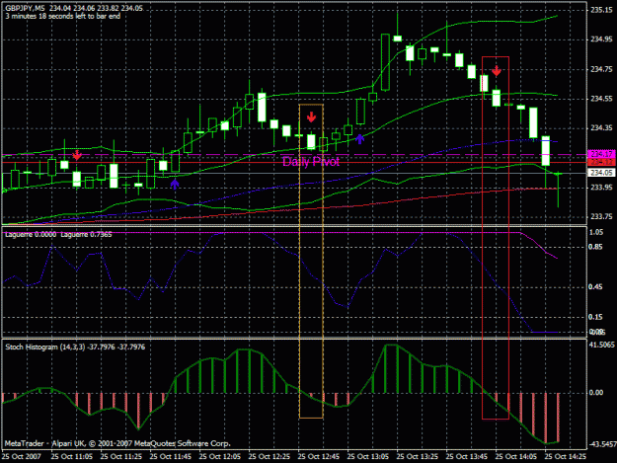Select the '3 minutes 18 seconds left to bar end' text
617x463 pixels.
point(63,16)
